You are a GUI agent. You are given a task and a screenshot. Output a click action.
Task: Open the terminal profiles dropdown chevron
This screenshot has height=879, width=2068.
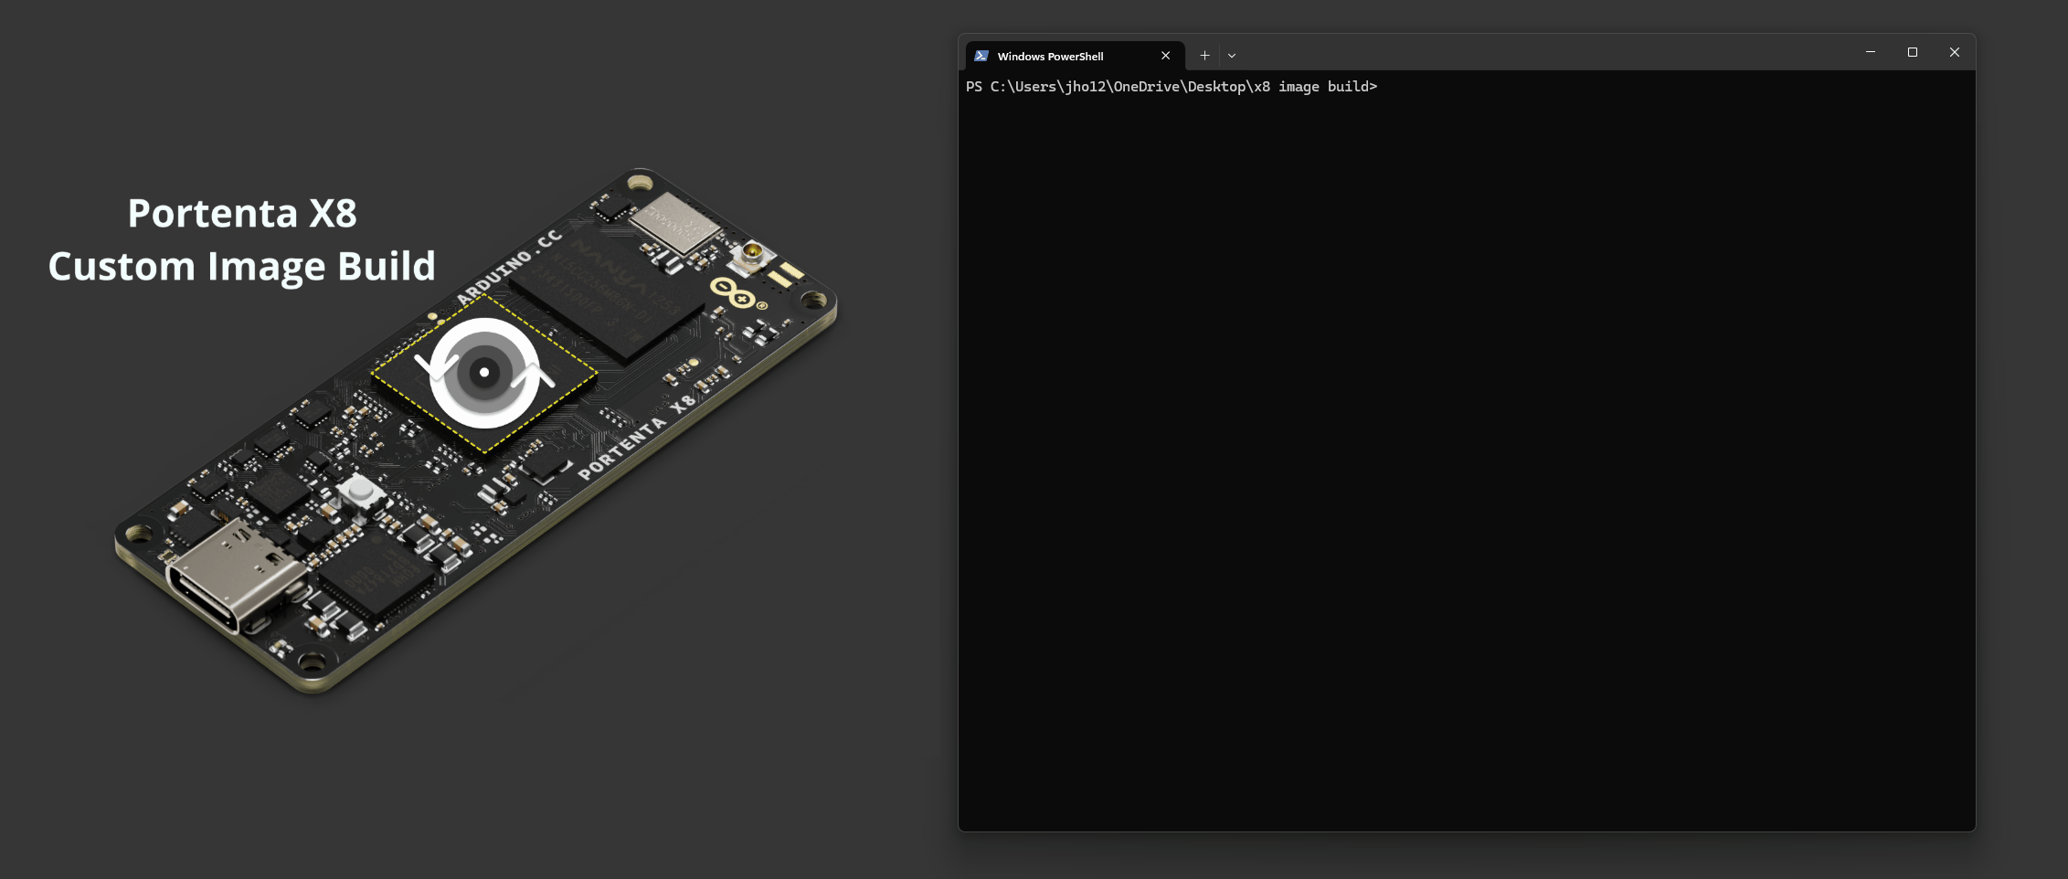pyautogui.click(x=1232, y=56)
